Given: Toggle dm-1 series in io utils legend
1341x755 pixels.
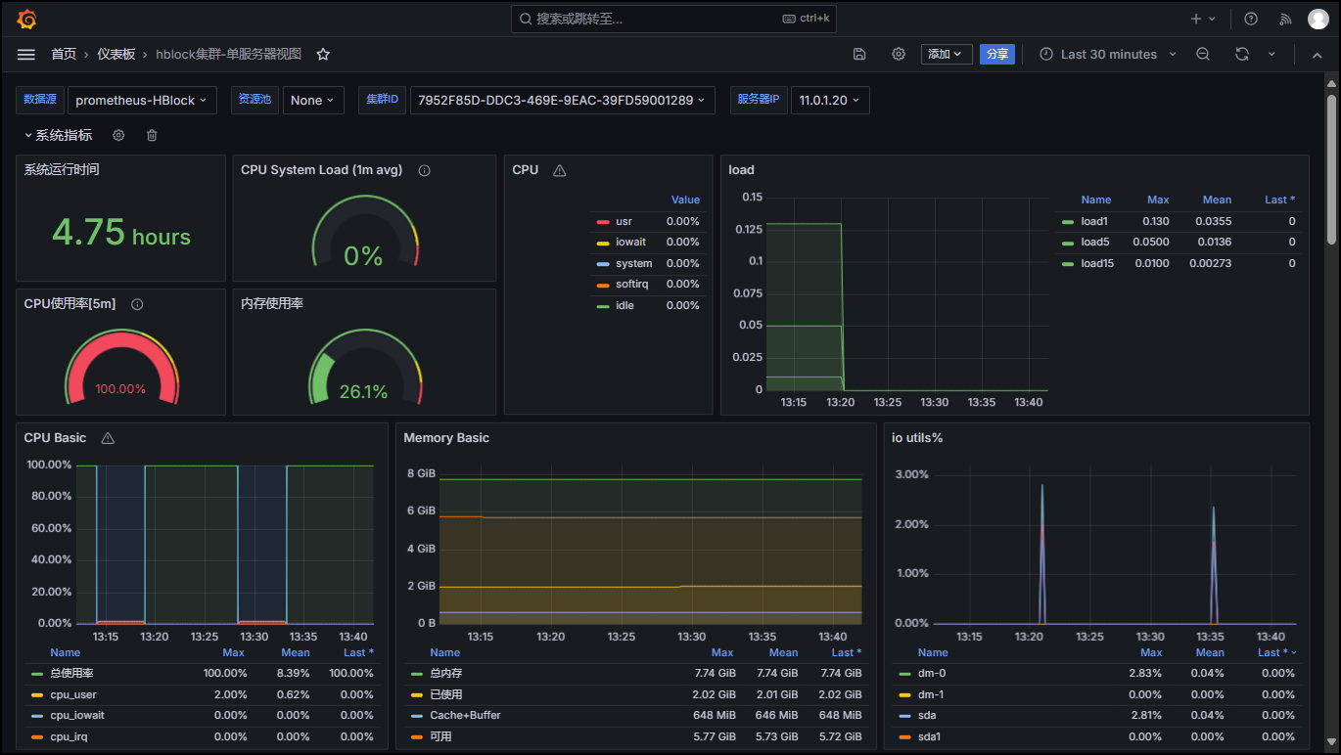Looking at the screenshot, I should click(x=933, y=694).
